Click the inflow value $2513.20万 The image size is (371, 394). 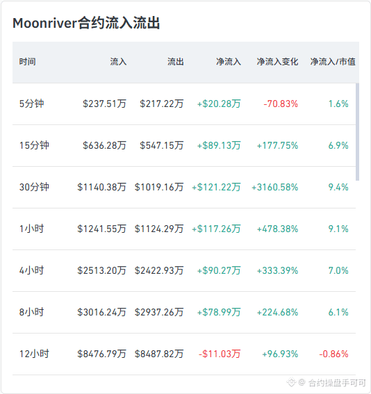101,270
